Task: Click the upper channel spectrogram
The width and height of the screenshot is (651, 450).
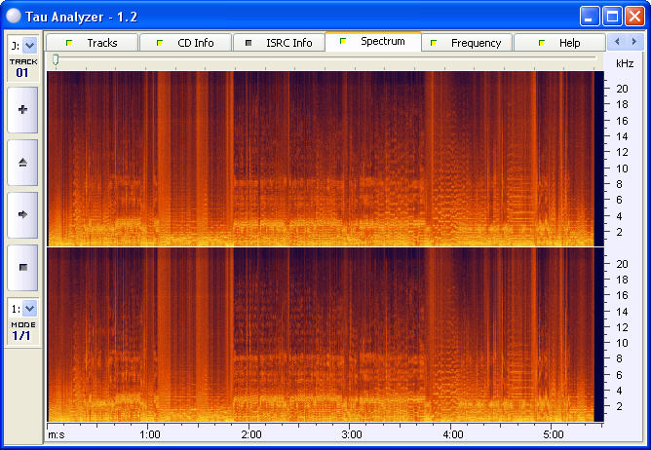Action: click(x=320, y=159)
